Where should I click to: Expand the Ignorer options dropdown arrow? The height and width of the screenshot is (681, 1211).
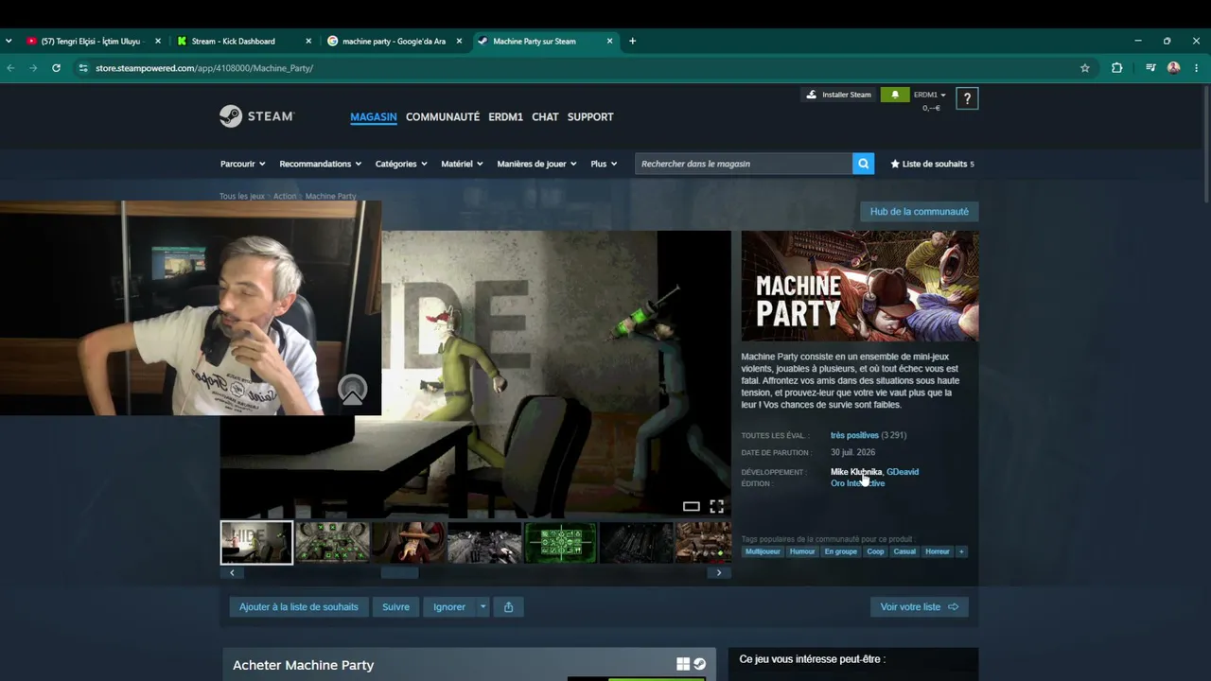(x=483, y=607)
